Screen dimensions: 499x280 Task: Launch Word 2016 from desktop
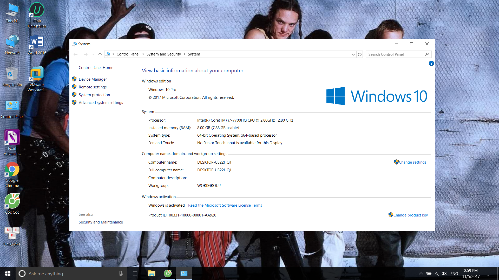[37, 45]
